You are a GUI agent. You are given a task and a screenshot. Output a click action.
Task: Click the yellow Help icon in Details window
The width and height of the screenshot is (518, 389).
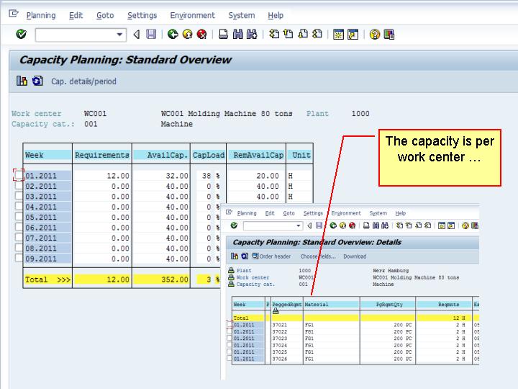[x=465, y=225]
